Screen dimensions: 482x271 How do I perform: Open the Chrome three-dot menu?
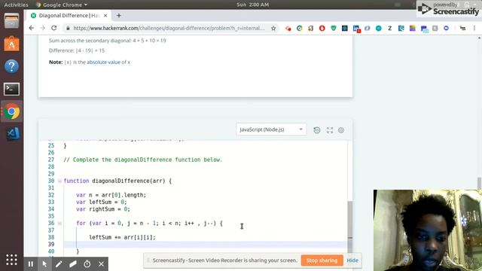point(474,28)
